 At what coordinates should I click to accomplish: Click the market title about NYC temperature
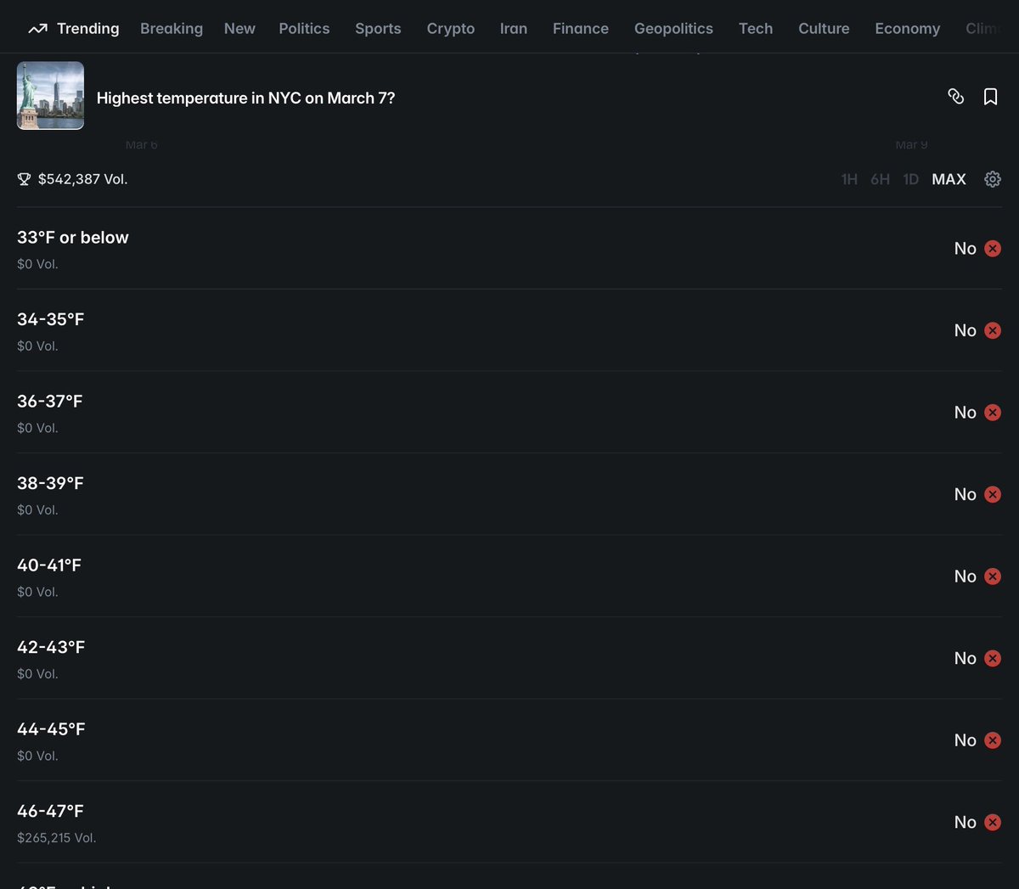click(245, 98)
